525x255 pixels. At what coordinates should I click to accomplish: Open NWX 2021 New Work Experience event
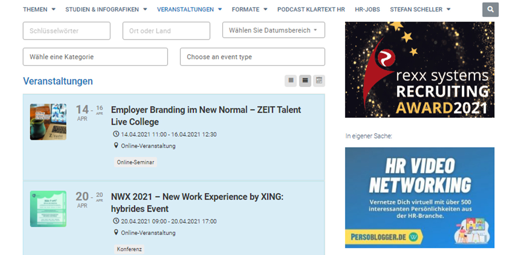coord(197,203)
